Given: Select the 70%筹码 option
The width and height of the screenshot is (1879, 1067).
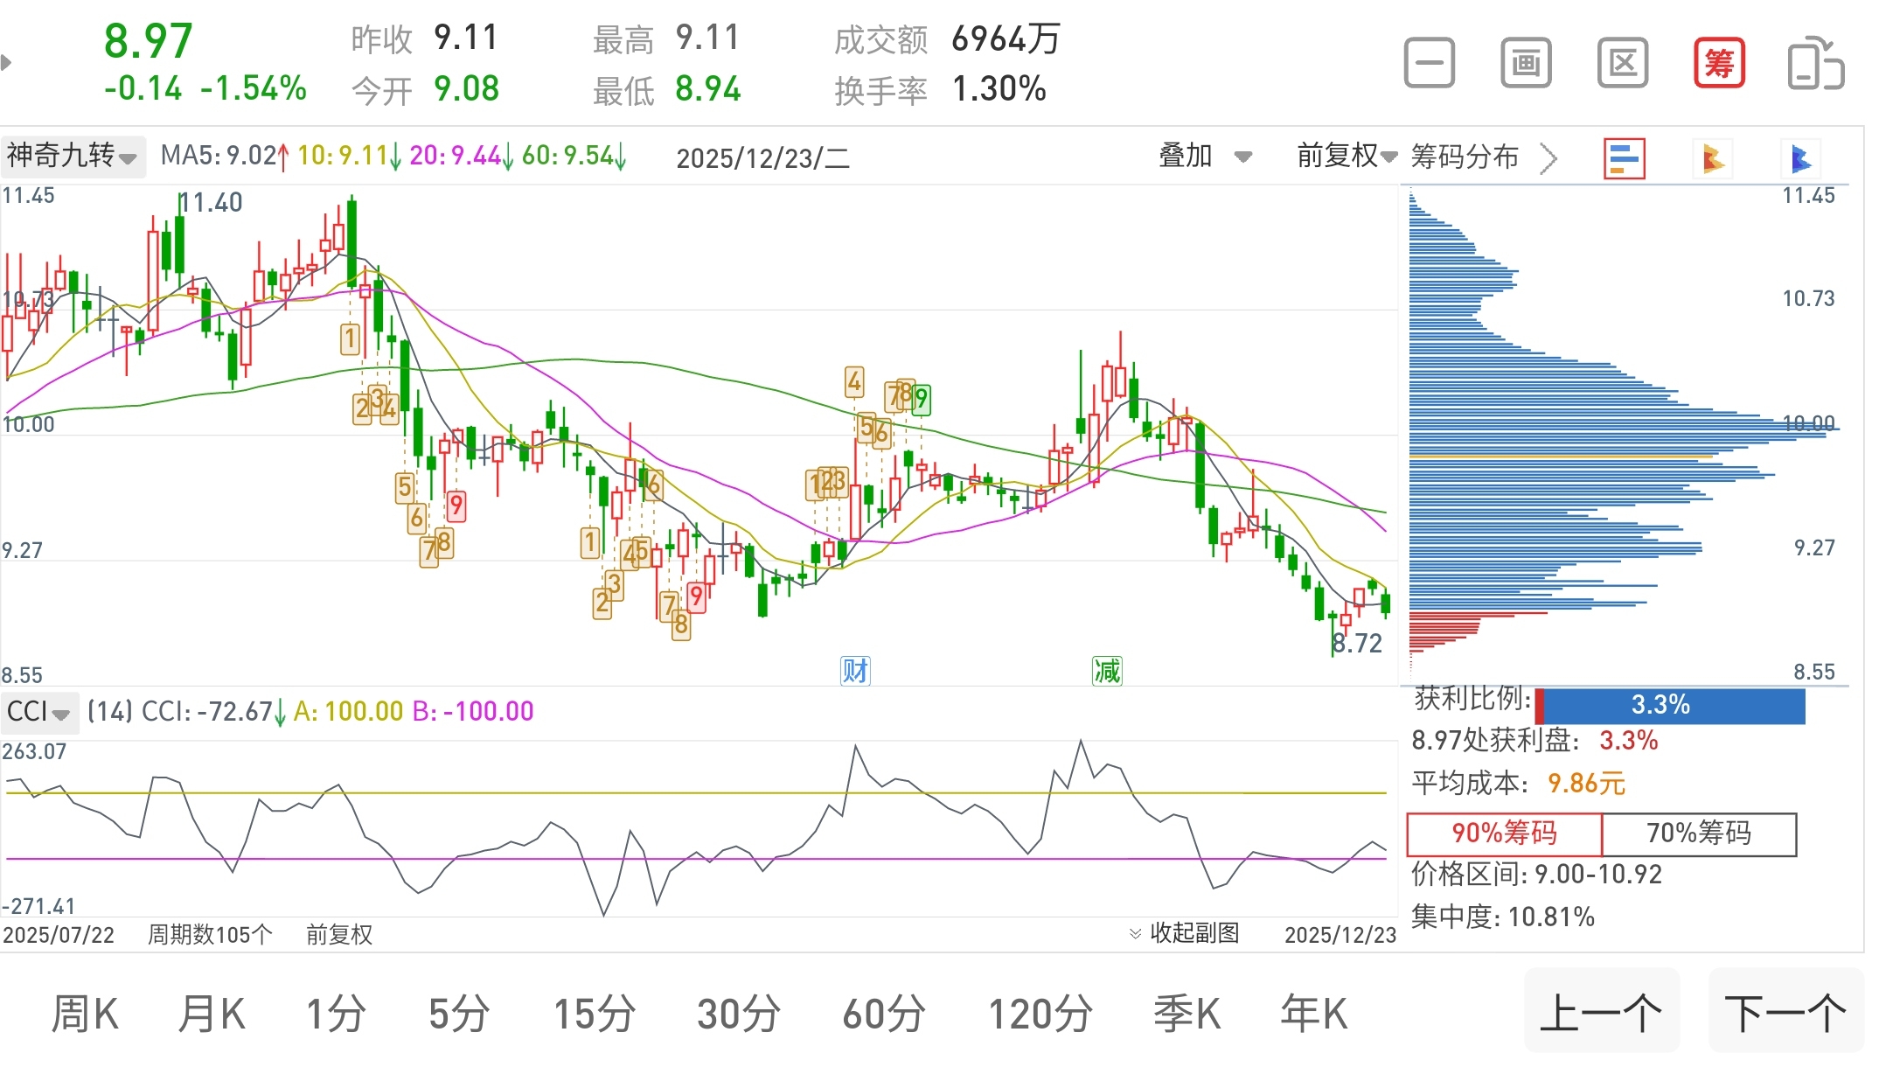Looking at the screenshot, I should click(1698, 833).
